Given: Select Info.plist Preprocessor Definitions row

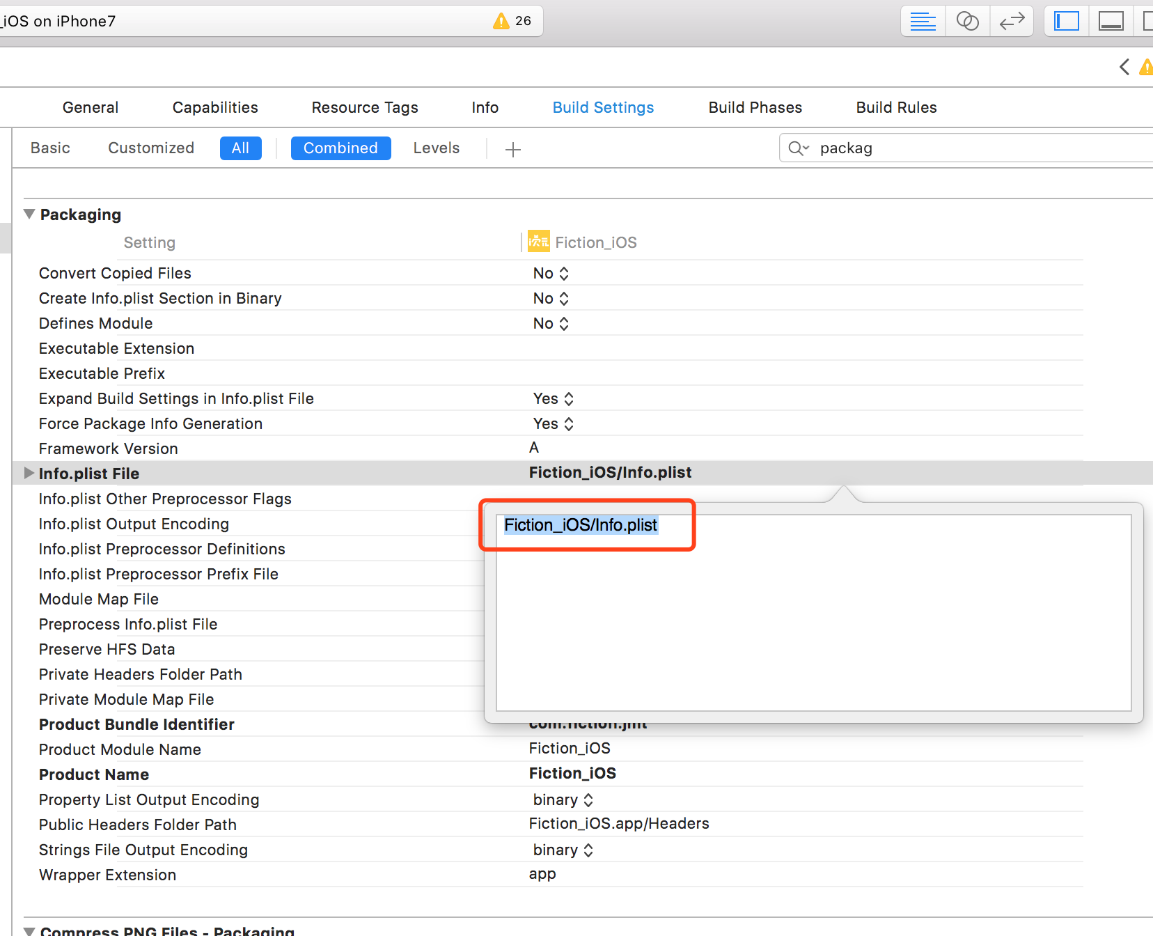Looking at the screenshot, I should 162,549.
